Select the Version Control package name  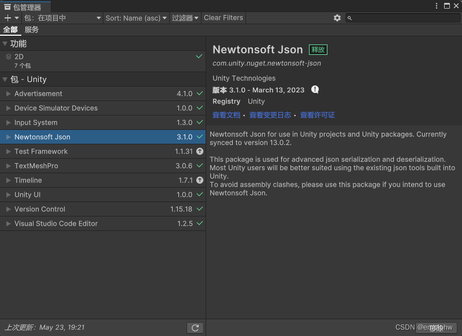40,209
